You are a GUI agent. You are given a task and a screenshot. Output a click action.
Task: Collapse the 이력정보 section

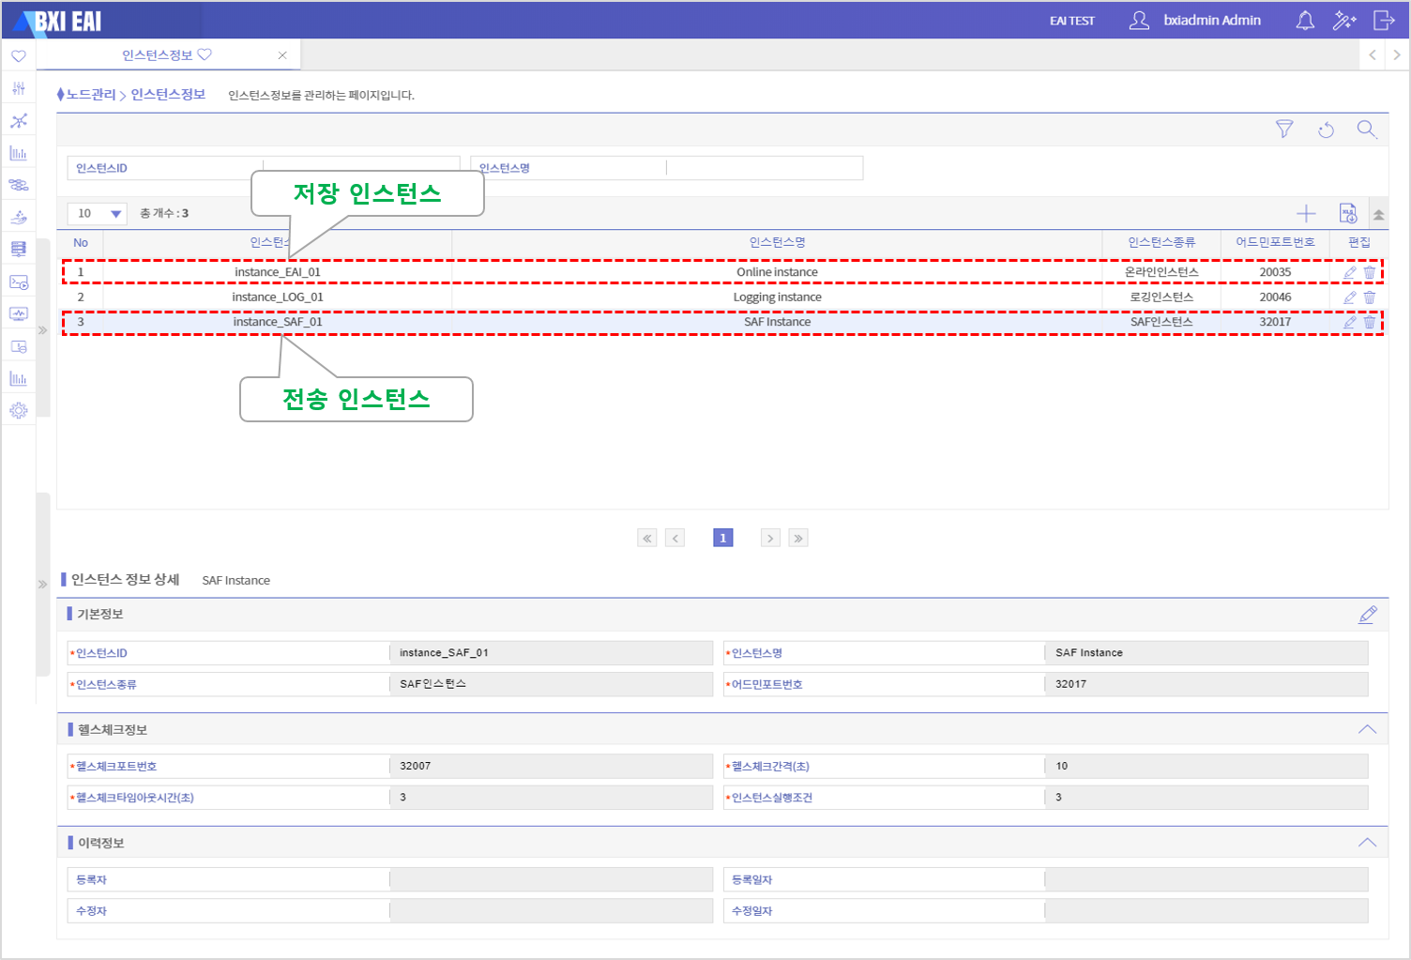1368,843
